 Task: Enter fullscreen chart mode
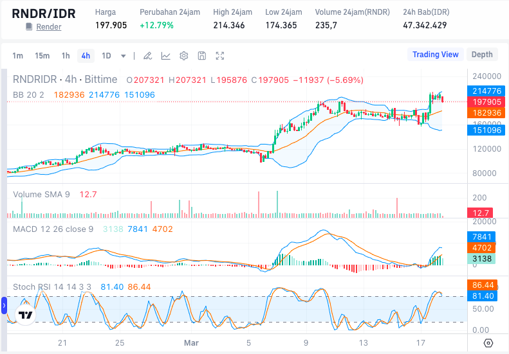[x=220, y=56]
